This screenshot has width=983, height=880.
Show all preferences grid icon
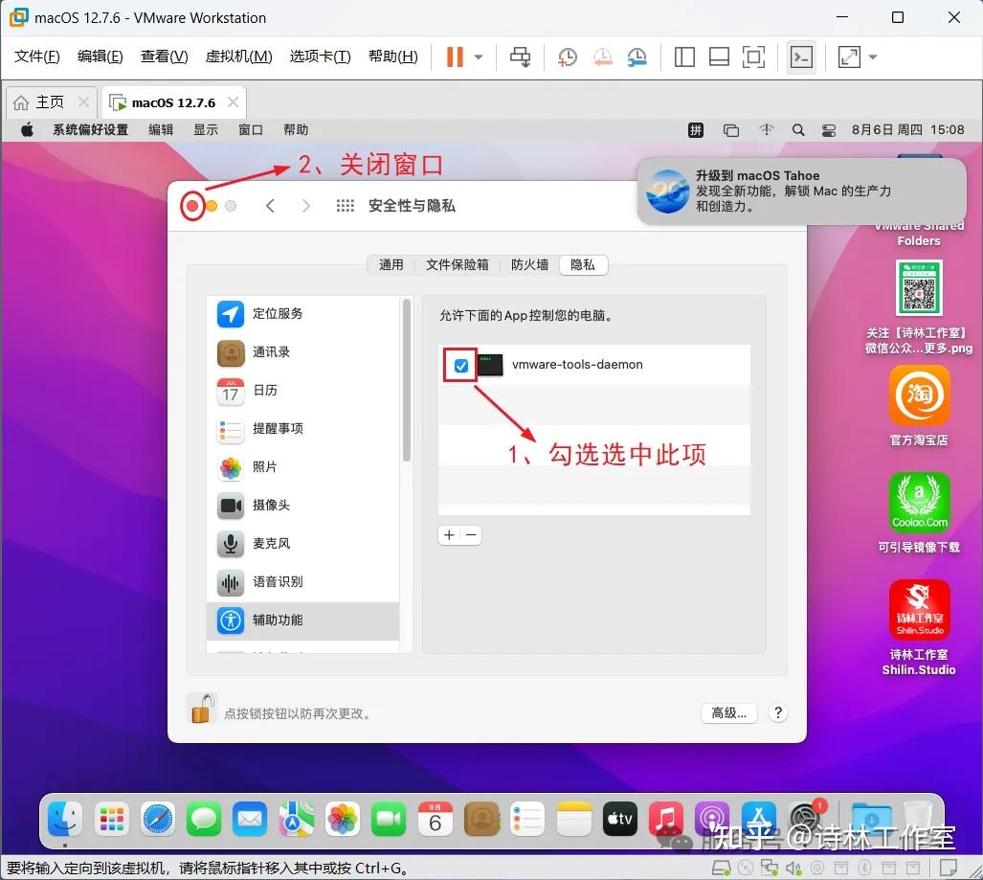(x=346, y=206)
